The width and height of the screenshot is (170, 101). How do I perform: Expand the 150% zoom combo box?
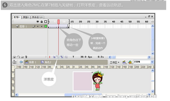point(152,62)
